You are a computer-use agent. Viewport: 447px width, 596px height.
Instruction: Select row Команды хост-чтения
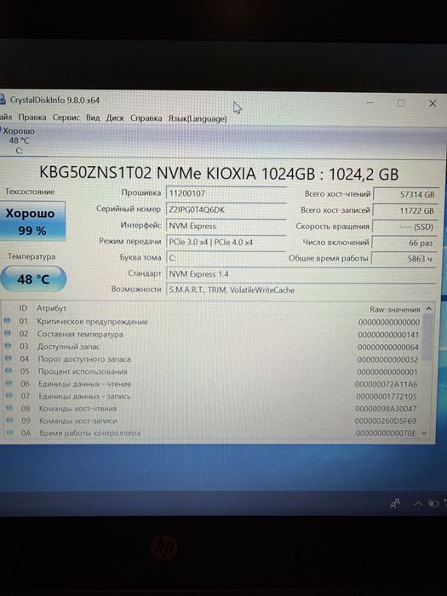(x=213, y=408)
